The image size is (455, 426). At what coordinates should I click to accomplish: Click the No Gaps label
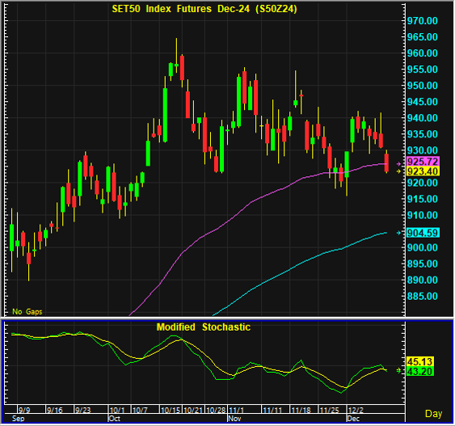point(27,312)
